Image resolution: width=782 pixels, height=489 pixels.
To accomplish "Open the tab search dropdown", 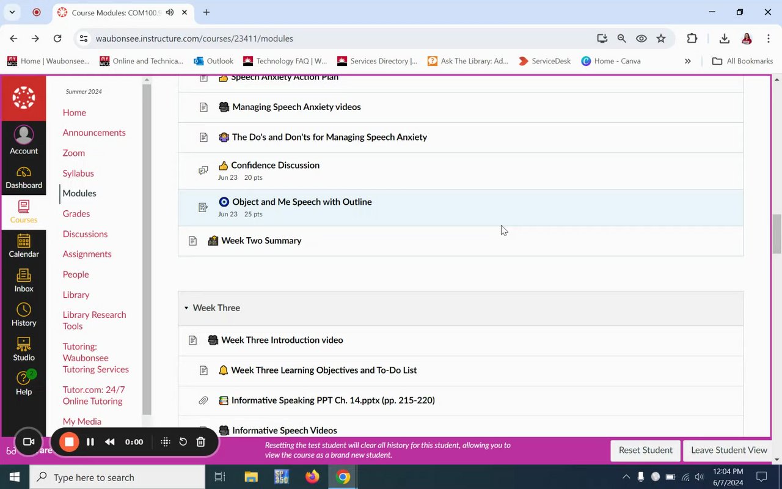I will pyautogui.click(x=12, y=12).
